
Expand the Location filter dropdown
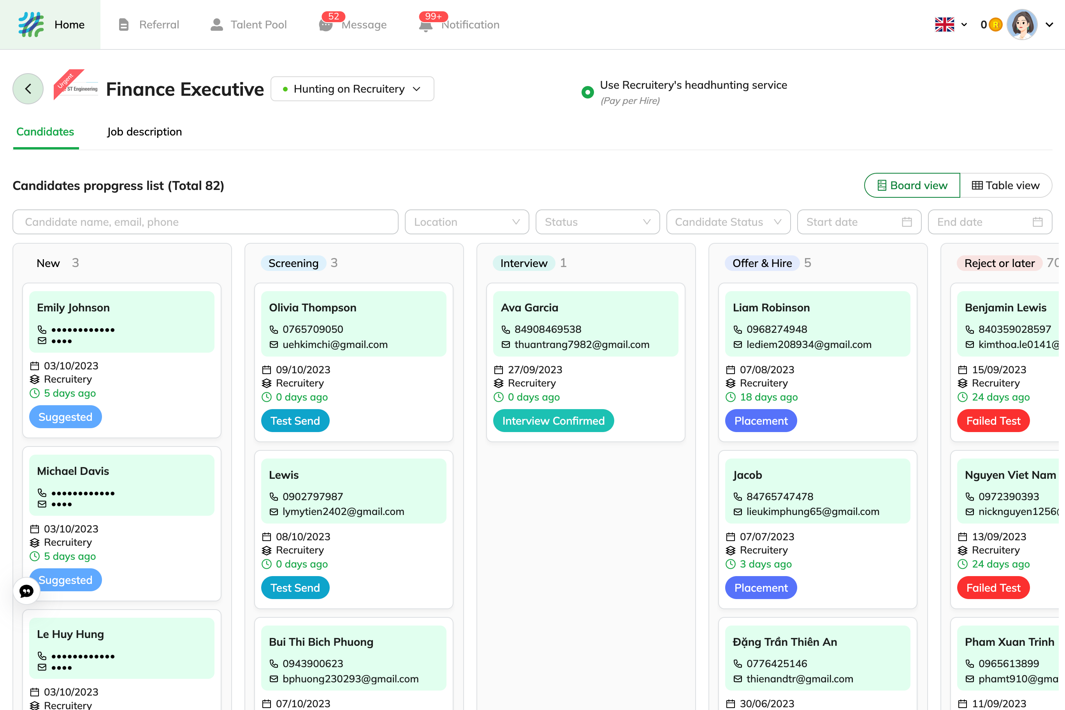click(x=466, y=222)
